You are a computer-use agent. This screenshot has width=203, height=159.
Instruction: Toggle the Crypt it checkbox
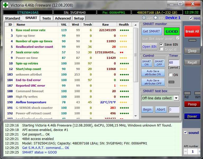click(161, 49)
